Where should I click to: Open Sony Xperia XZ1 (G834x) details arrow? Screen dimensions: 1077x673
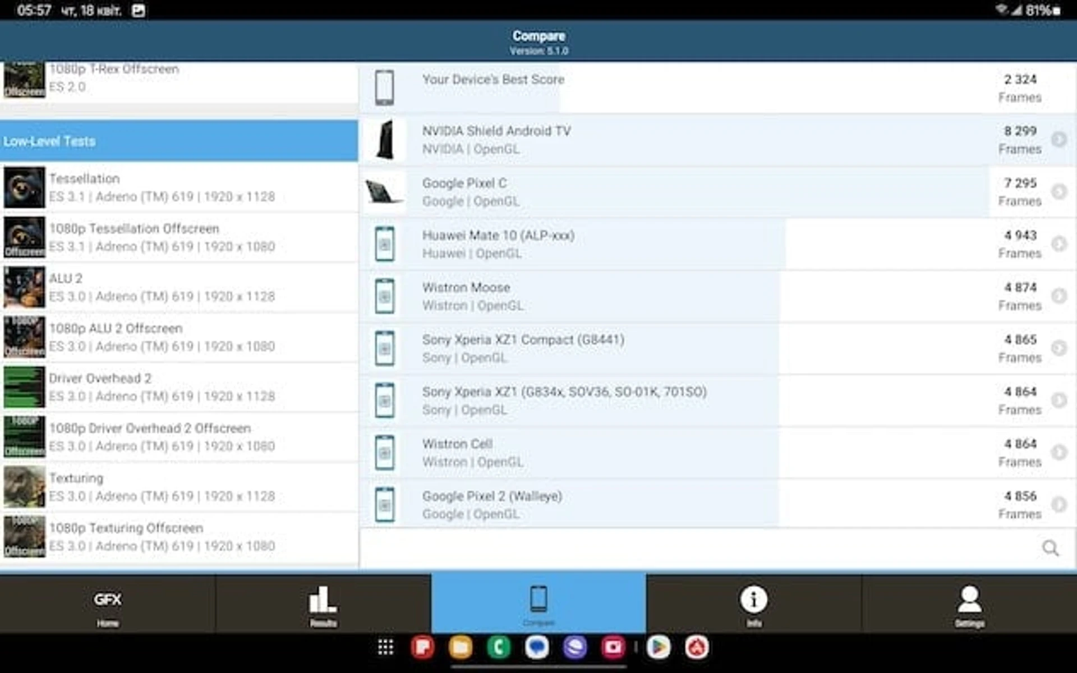point(1058,400)
